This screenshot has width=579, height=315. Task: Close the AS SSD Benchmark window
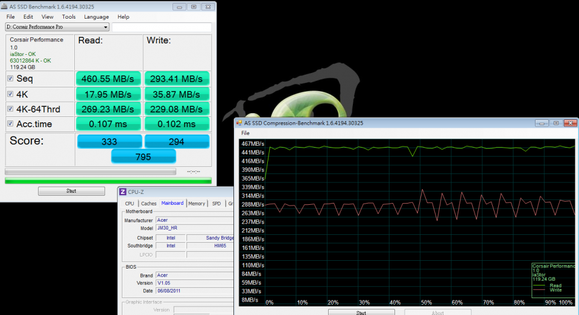click(x=207, y=7)
